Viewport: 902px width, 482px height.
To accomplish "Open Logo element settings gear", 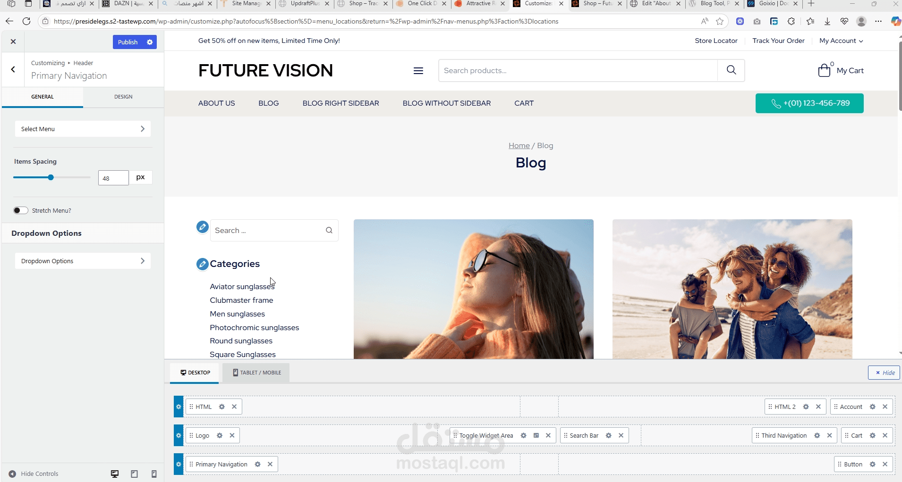I will [x=220, y=435].
